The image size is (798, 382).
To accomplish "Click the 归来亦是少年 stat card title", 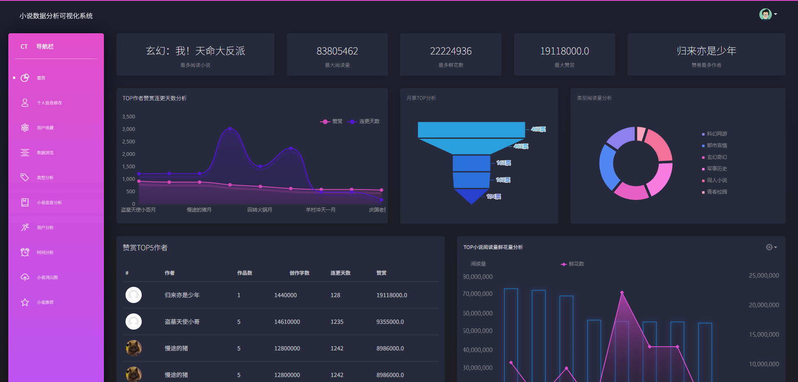I will [x=706, y=51].
